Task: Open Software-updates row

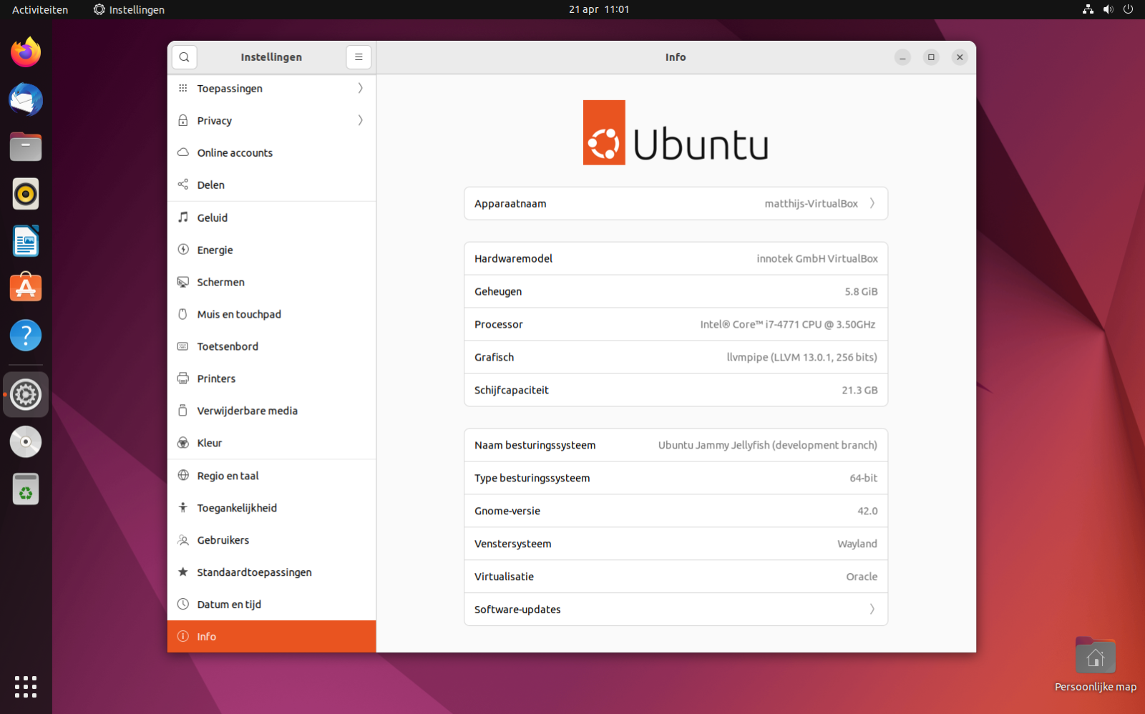Action: coord(676,610)
